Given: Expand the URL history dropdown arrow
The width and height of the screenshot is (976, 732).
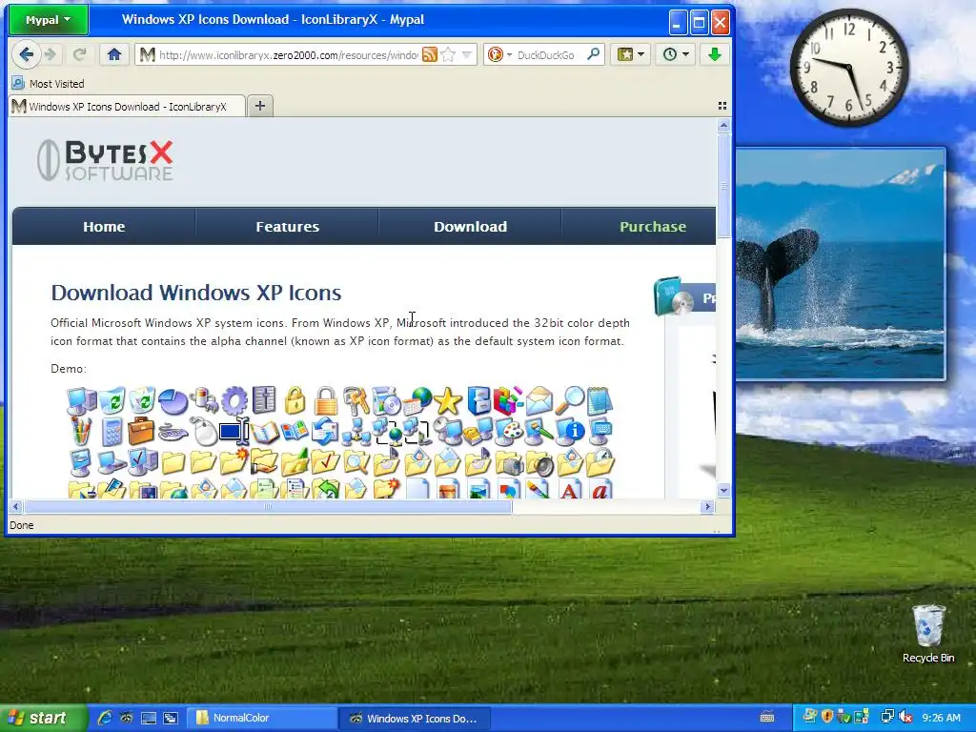Looking at the screenshot, I should click(467, 54).
